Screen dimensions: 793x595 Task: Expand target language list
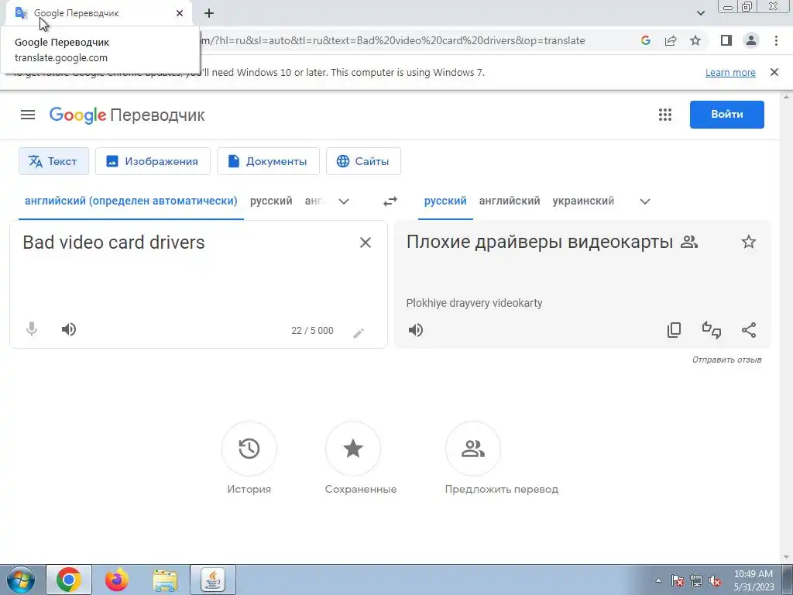coord(645,201)
